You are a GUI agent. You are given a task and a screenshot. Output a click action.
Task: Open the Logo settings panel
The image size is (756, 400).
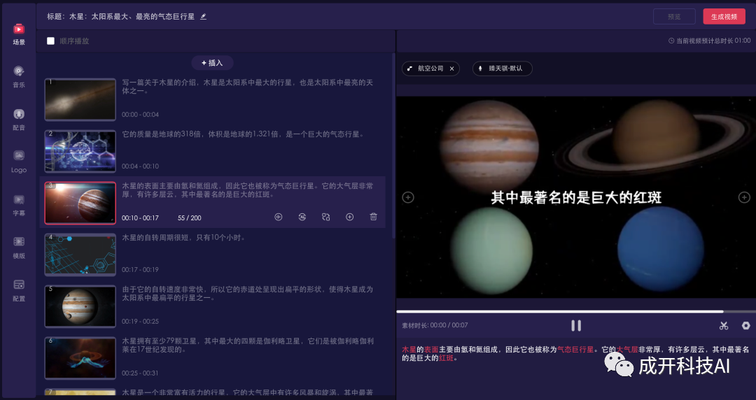point(19,162)
